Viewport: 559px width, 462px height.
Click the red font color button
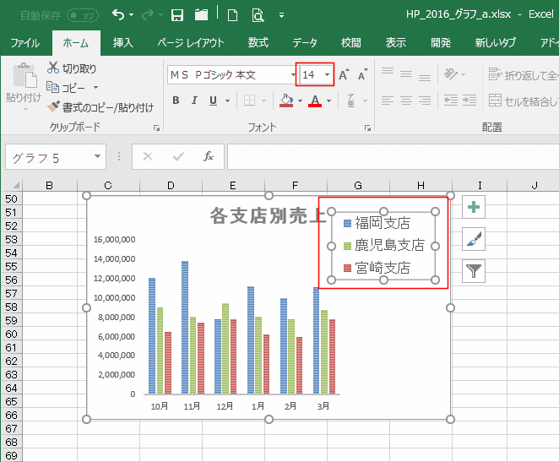point(315,101)
